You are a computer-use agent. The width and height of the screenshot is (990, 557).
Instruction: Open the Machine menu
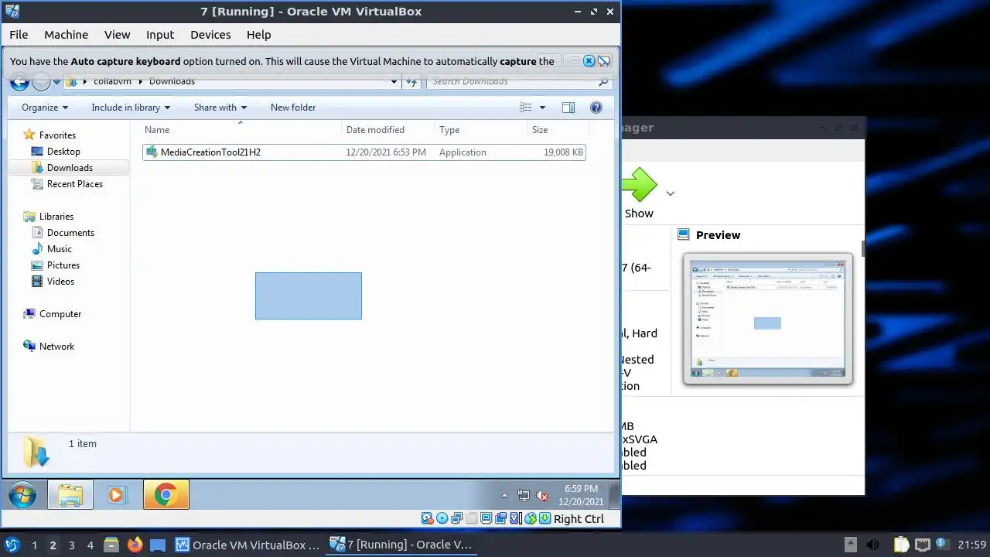[66, 35]
